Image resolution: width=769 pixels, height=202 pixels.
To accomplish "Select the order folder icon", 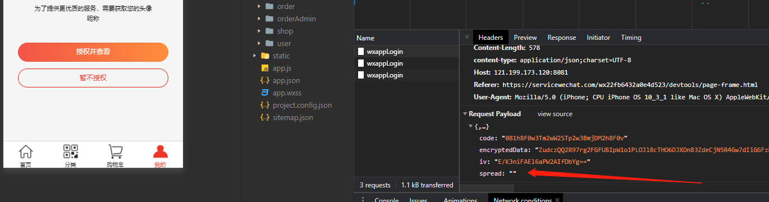I will (269, 6).
